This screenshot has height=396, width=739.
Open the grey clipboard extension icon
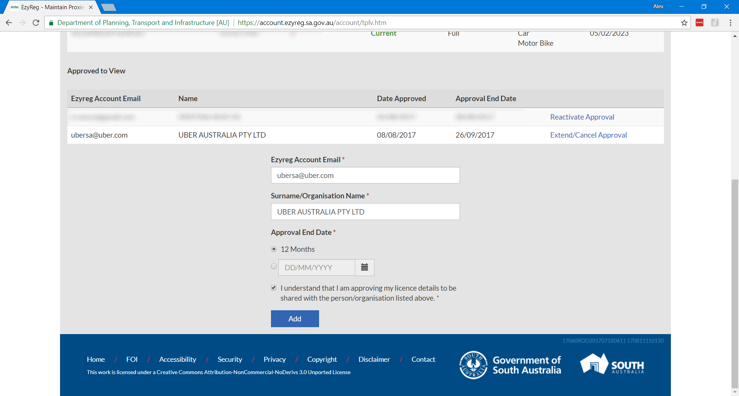click(715, 23)
